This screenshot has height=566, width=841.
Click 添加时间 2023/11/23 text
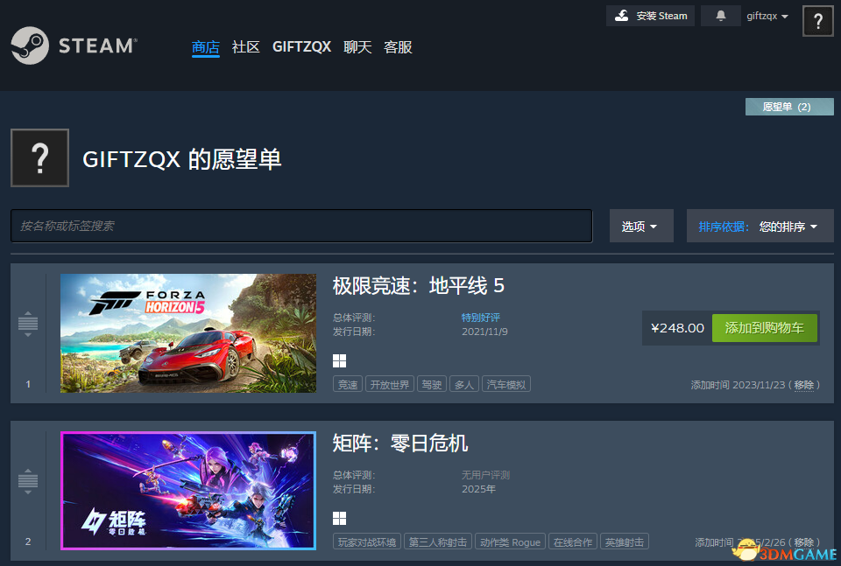(x=738, y=385)
